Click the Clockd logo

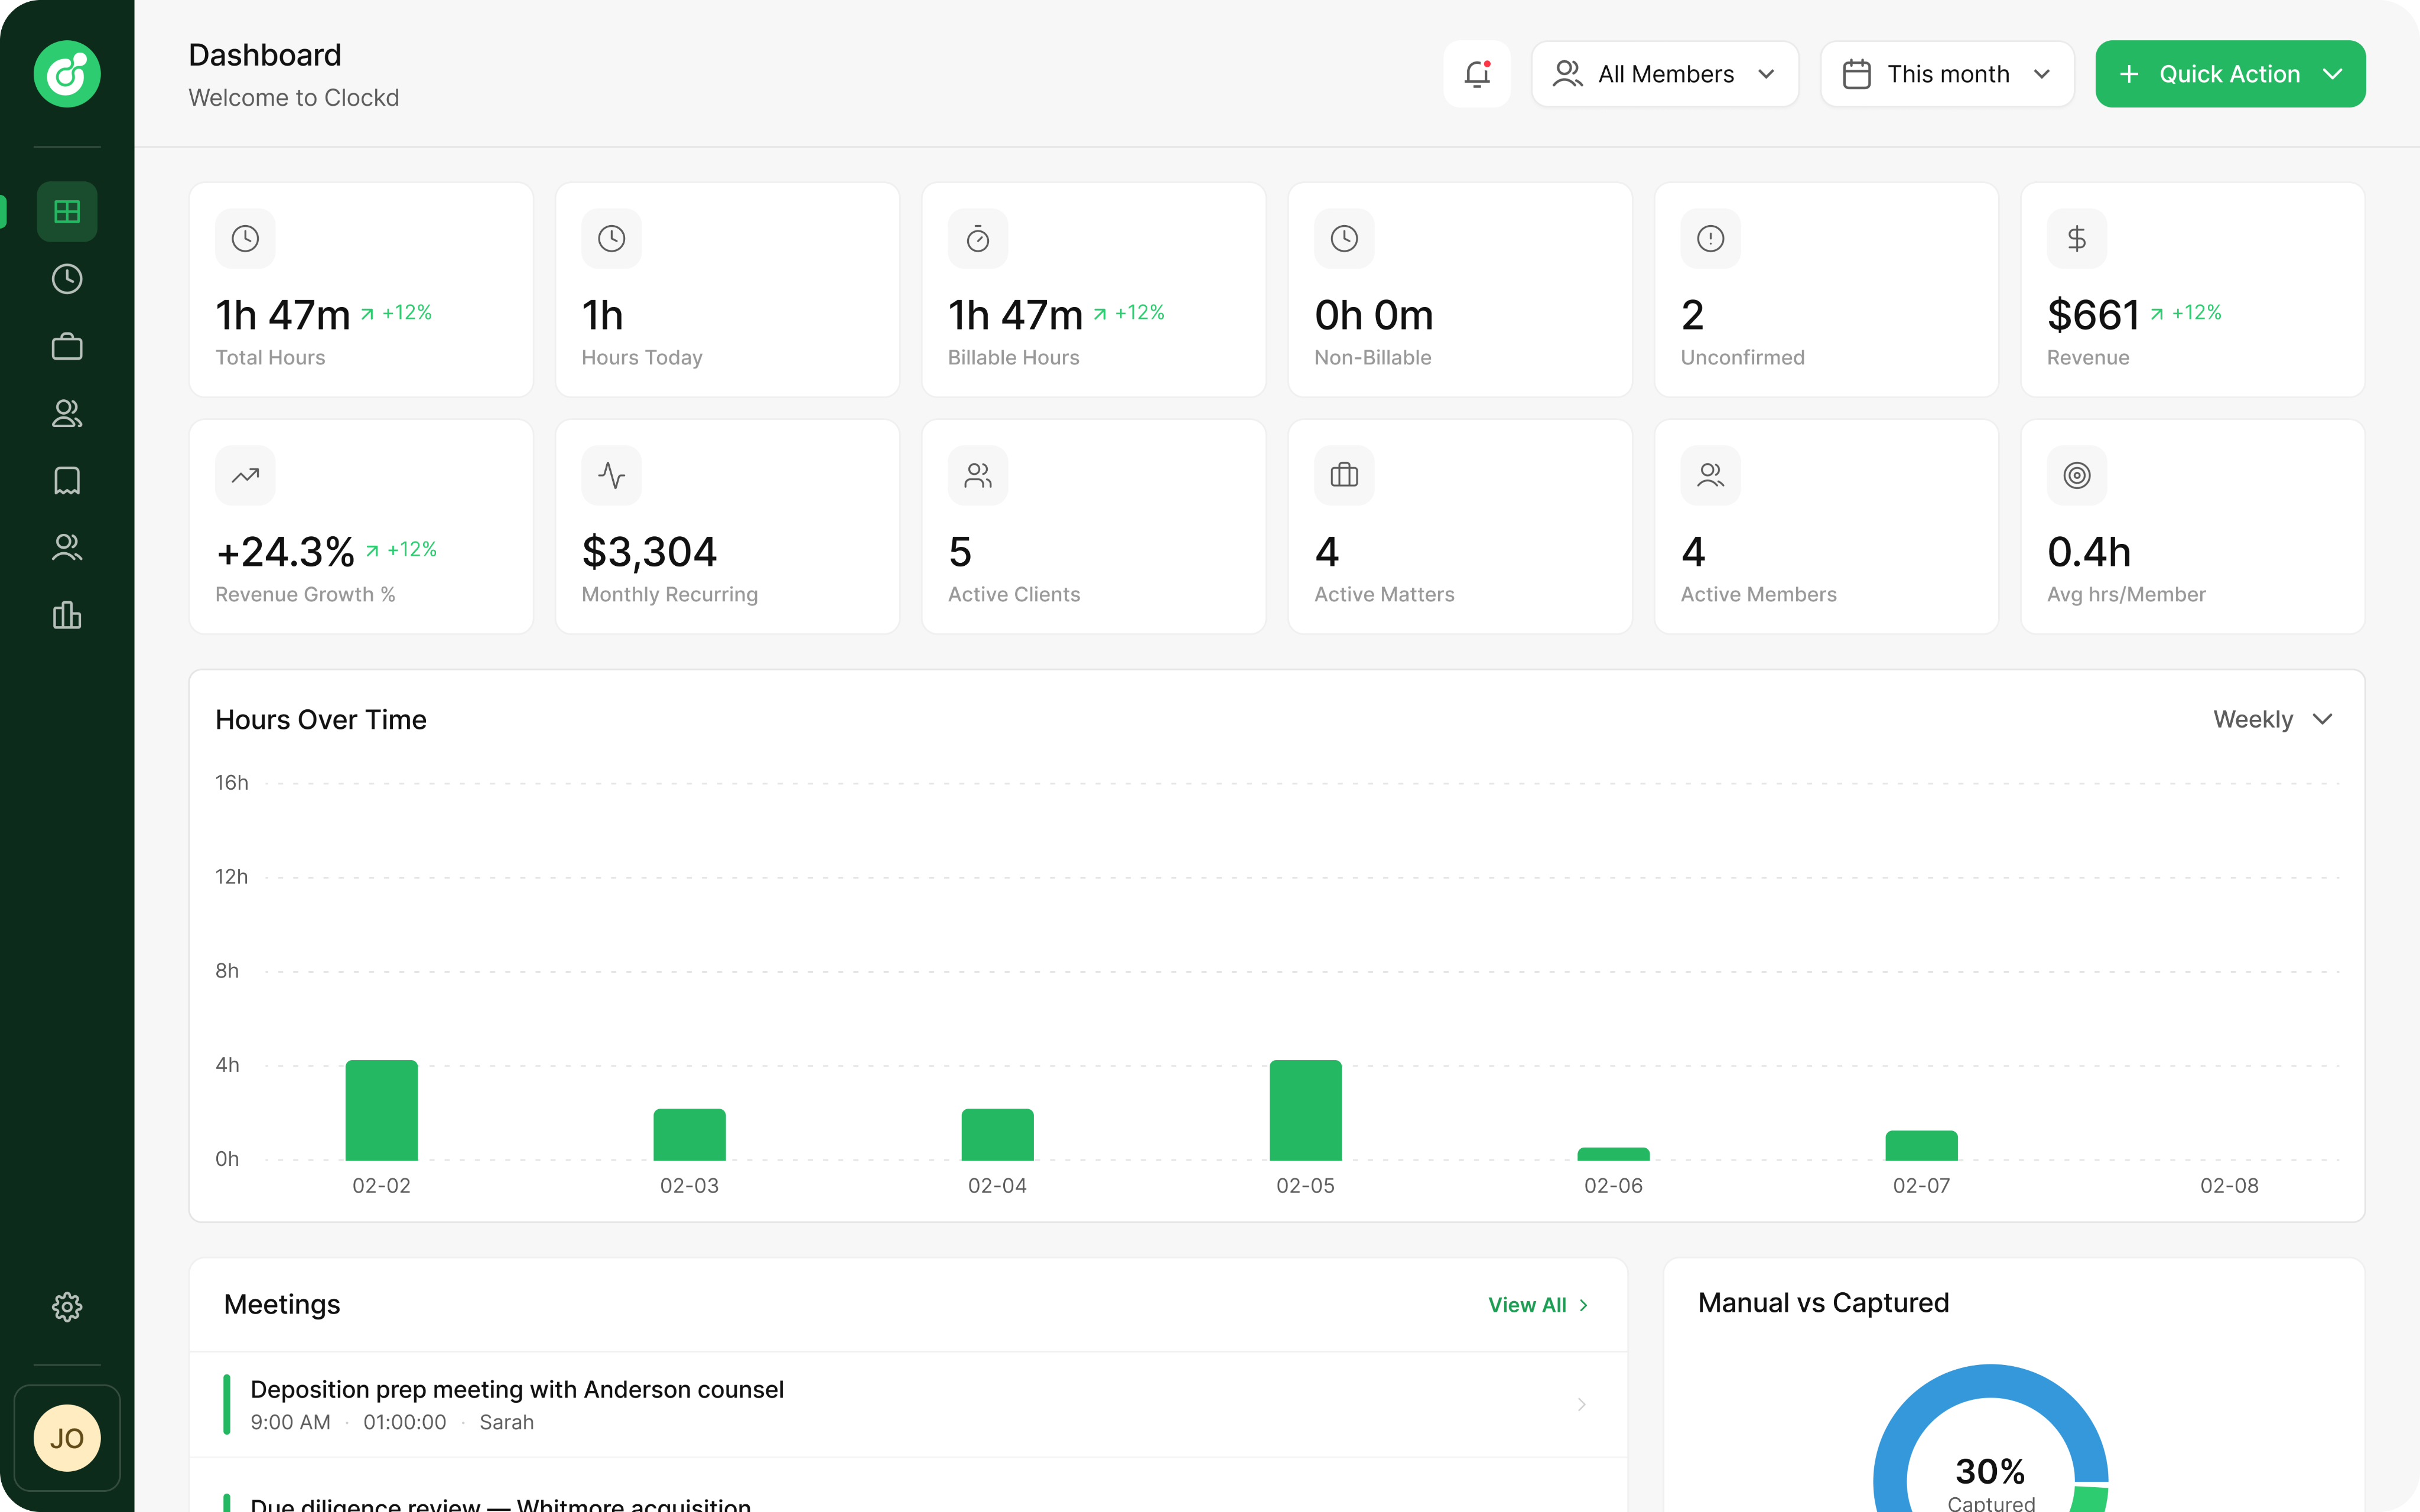click(x=67, y=74)
